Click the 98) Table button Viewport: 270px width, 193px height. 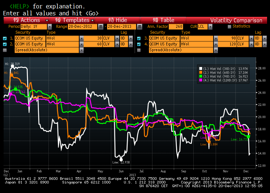[x=163, y=20]
